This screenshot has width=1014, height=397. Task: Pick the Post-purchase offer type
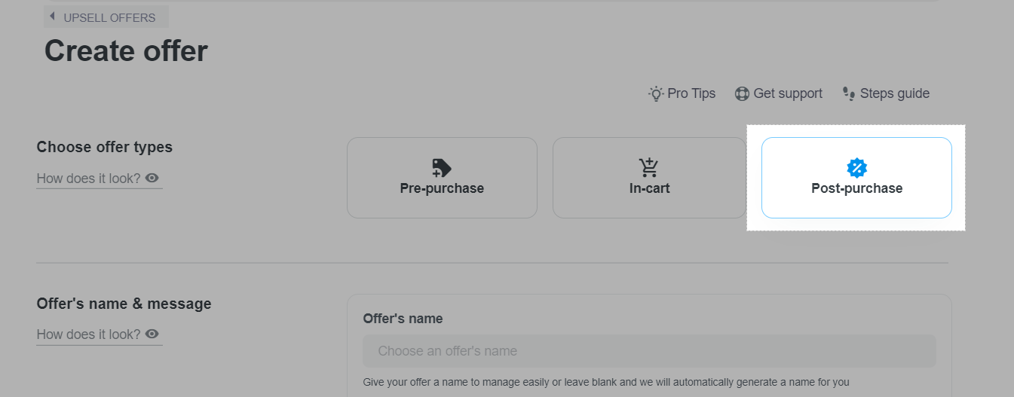[x=856, y=179]
